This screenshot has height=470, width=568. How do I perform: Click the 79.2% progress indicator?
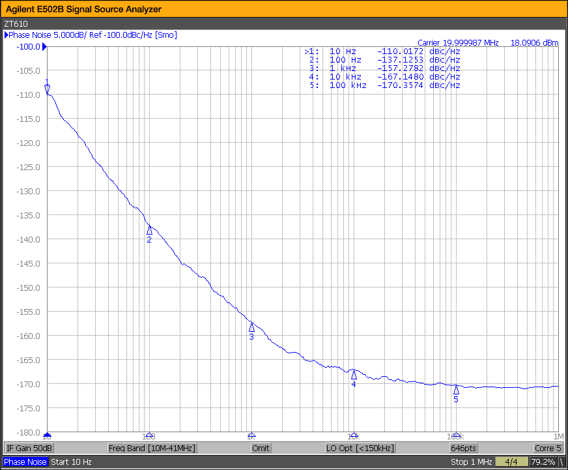(x=543, y=462)
